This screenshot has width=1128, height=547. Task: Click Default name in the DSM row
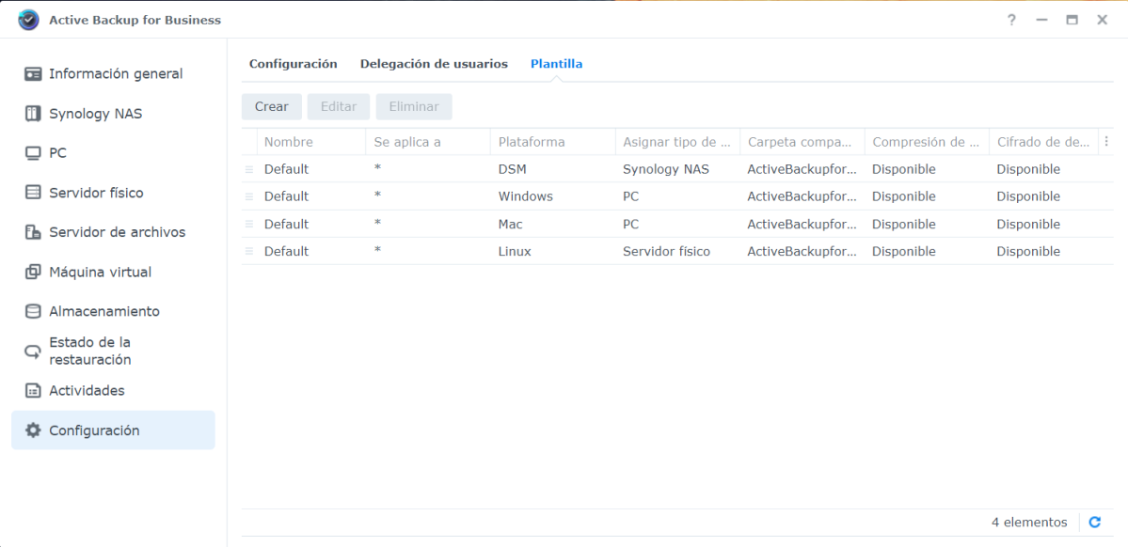286,169
